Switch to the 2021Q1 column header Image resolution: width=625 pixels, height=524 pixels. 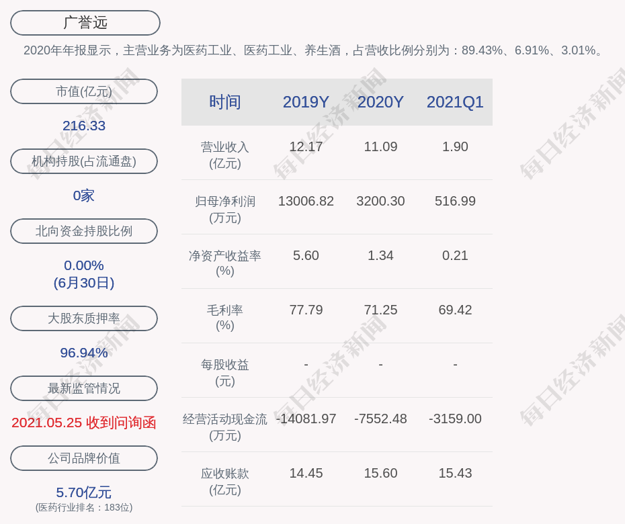455,102
